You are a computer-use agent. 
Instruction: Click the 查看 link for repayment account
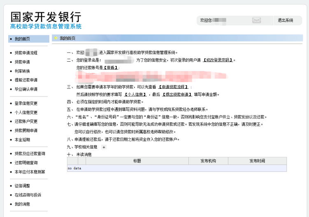(x=111, y=67)
